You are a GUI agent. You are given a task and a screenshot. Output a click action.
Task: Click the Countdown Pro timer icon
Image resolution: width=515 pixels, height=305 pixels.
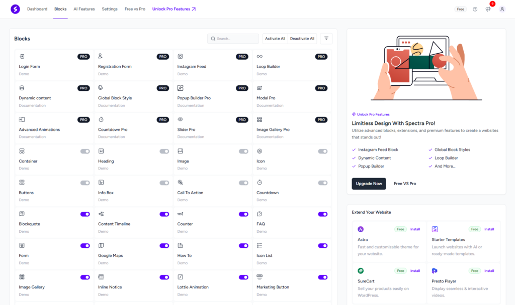(x=101, y=119)
